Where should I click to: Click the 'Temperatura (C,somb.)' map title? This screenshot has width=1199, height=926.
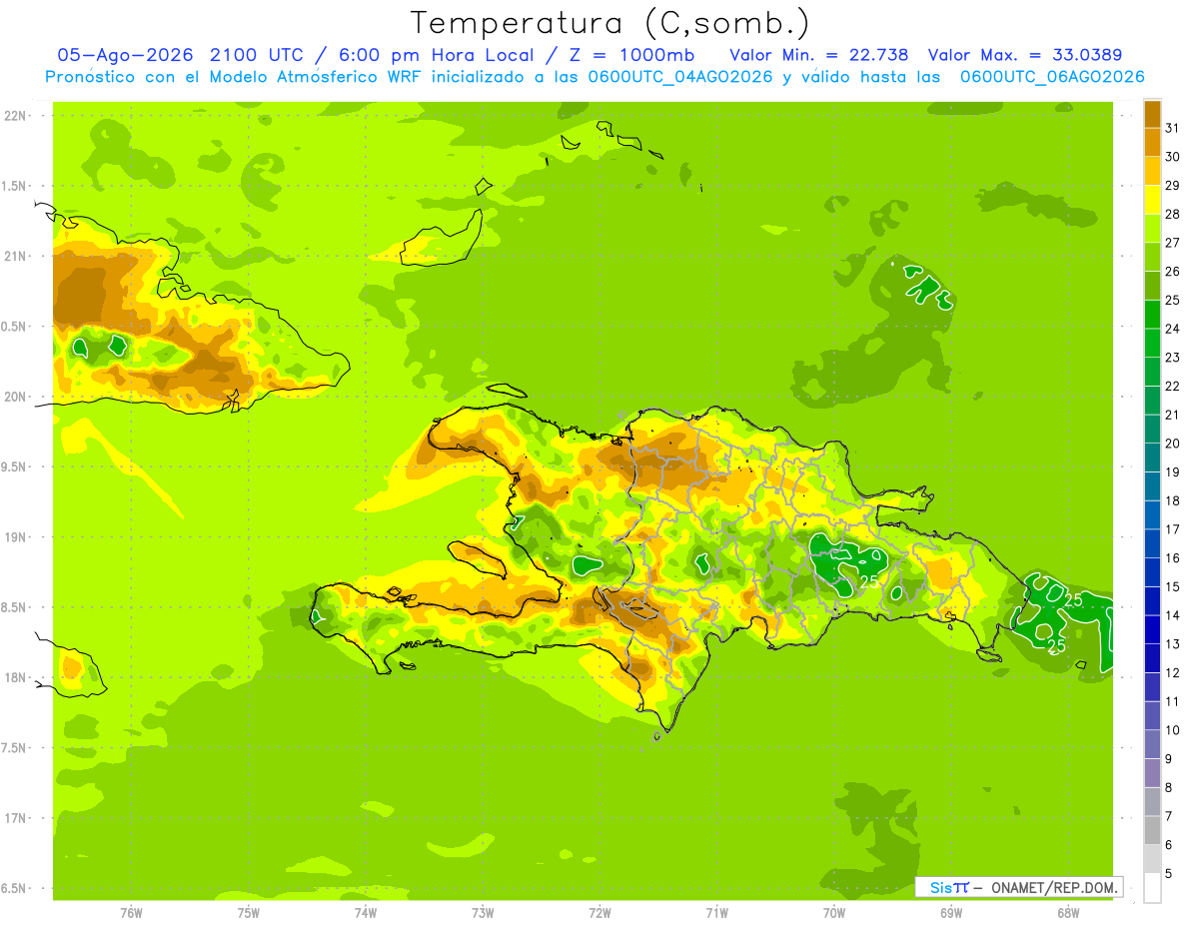click(609, 23)
